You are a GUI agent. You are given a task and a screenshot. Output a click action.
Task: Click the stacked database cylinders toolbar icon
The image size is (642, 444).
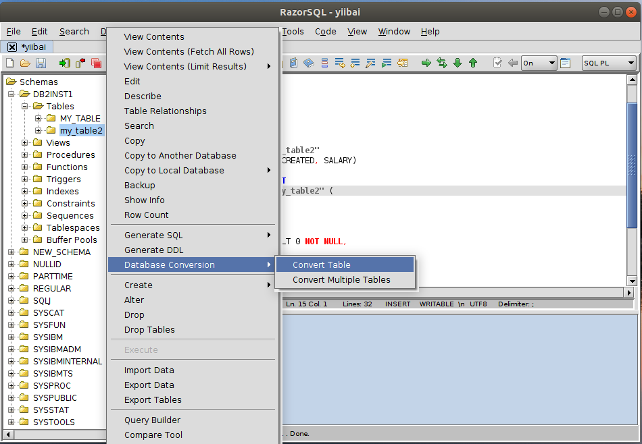coord(324,63)
